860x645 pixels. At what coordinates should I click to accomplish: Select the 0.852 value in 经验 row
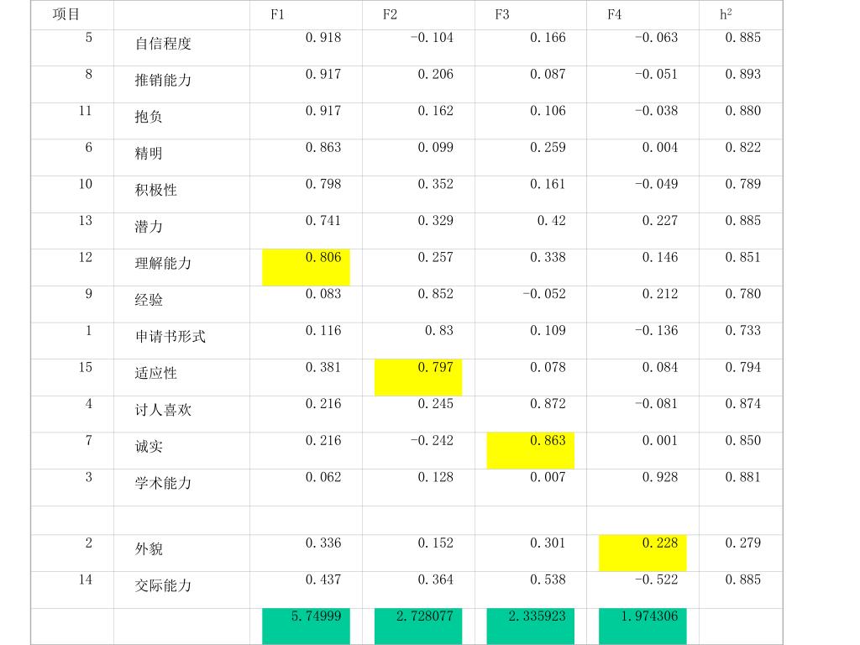[436, 295]
